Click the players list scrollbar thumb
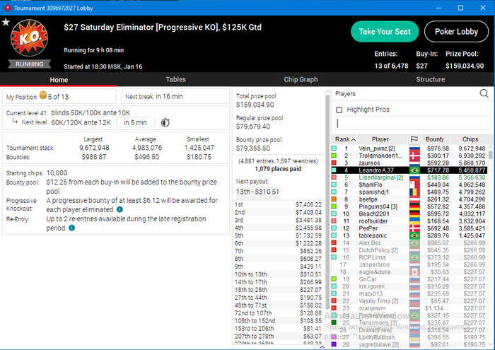Image resolution: width=495 pixels, height=350 pixels. tap(490, 155)
